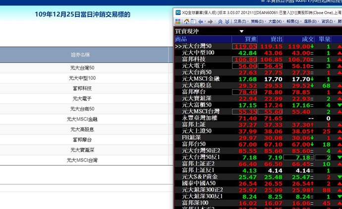
Task: Select the 永豐臺灣加權 row
Action: click(x=258, y=118)
